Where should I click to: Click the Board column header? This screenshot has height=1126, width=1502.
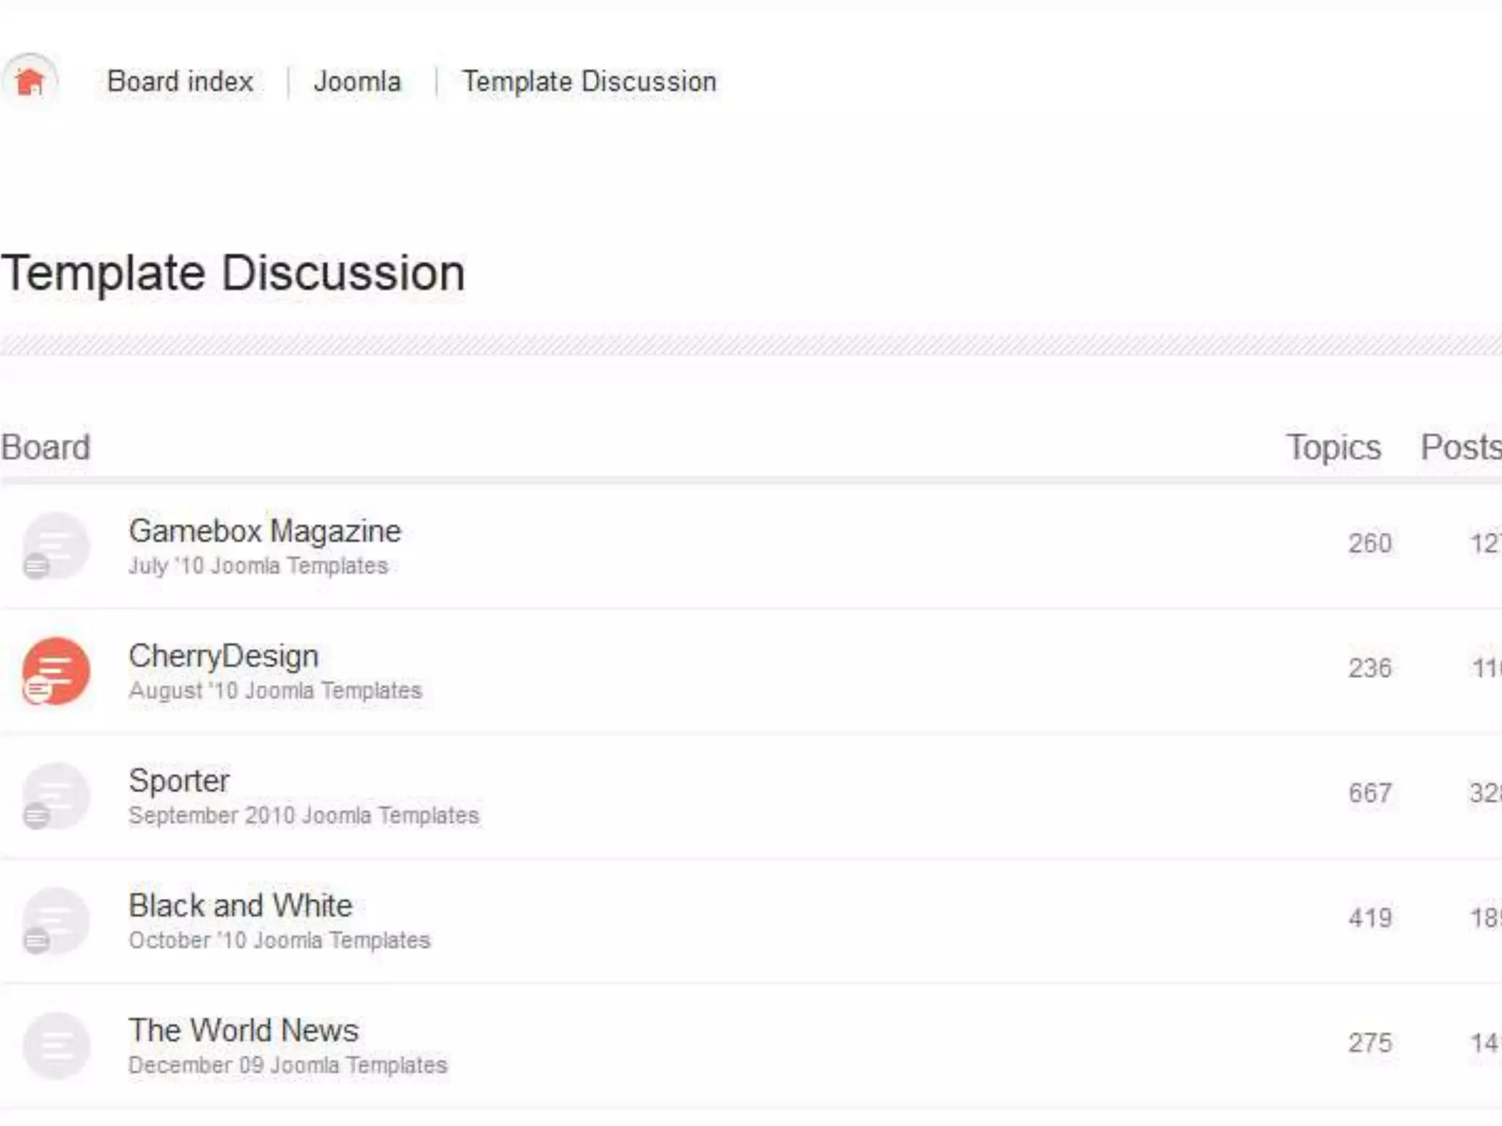[x=45, y=447]
